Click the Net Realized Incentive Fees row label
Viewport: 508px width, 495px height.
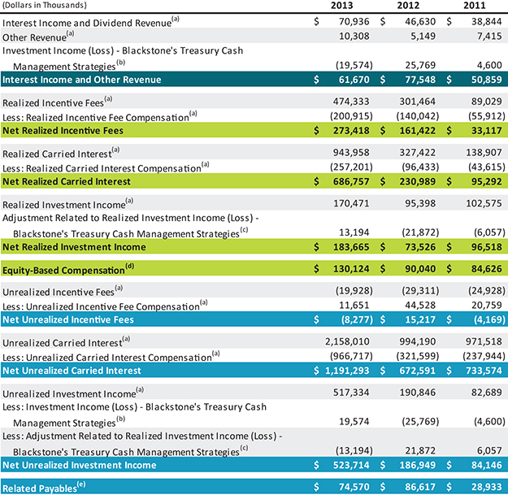pos(61,130)
